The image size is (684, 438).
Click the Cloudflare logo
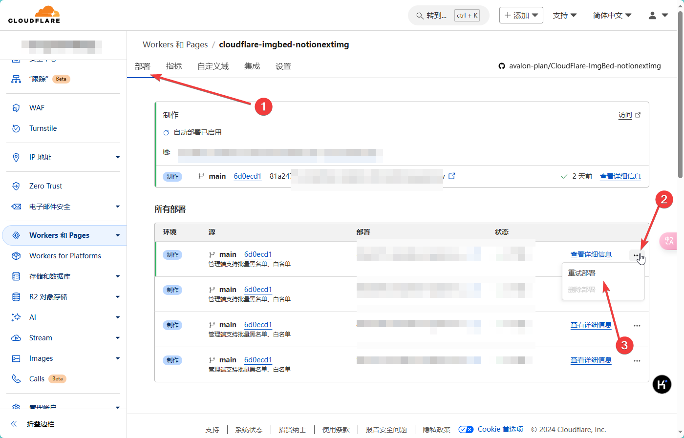tap(34, 15)
